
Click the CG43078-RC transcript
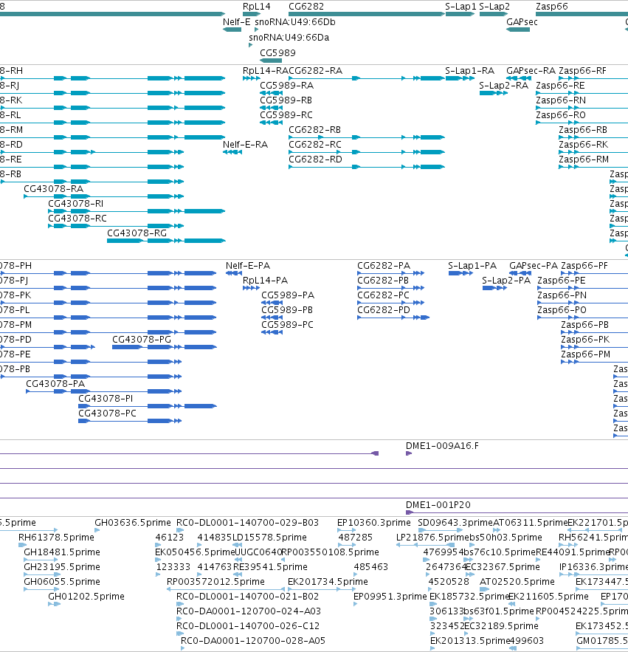pos(116,226)
